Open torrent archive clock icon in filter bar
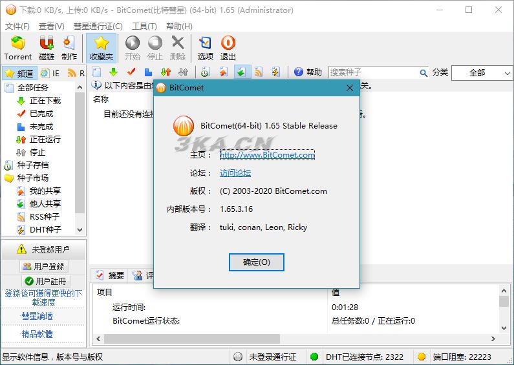514x365 pixels. tap(206, 72)
